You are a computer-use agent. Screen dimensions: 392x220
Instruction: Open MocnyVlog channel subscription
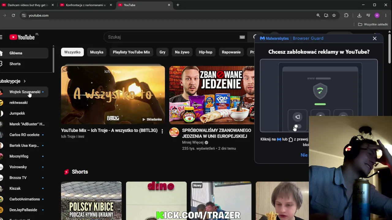pos(24,156)
